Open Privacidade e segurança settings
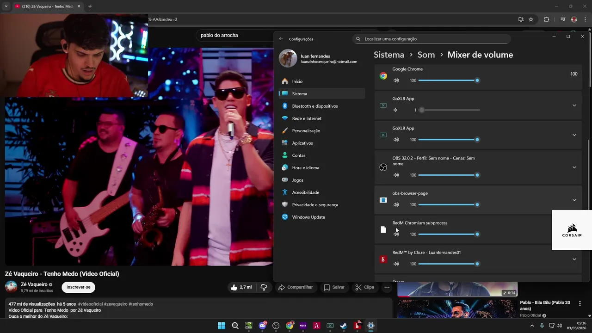The height and width of the screenshot is (333, 592). (x=322, y=205)
